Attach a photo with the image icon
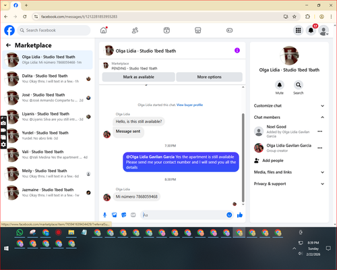 [115, 215]
